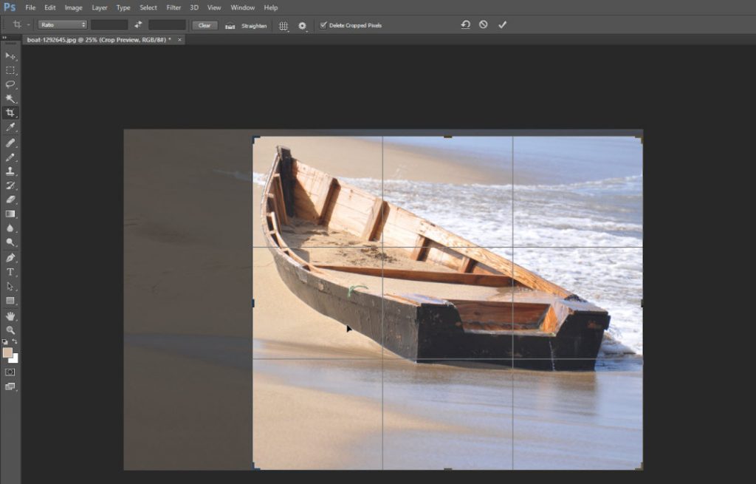
Task: Select the Pen tool
Action: click(x=10, y=258)
